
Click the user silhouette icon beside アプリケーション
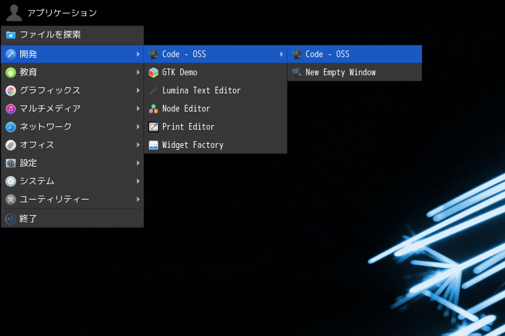[x=14, y=13]
